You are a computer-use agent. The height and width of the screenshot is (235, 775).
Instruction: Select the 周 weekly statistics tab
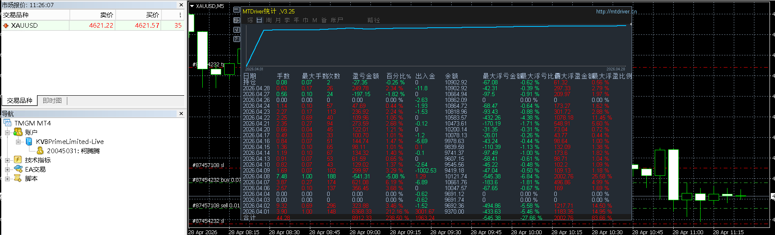pos(269,20)
